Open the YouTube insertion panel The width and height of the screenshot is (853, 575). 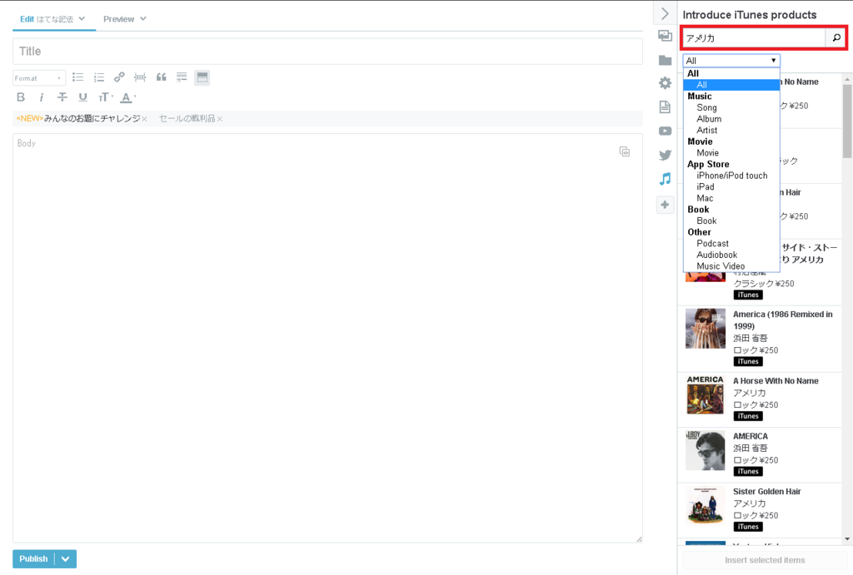click(x=665, y=131)
